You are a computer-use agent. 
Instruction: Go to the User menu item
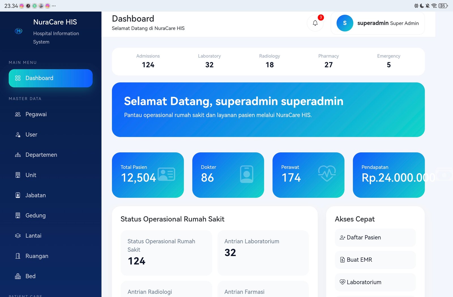(51, 135)
